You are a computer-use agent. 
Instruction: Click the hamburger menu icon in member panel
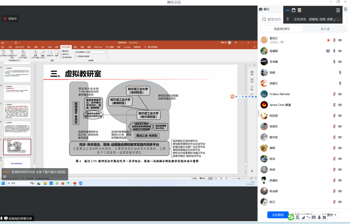pyautogui.click(x=345, y=9)
